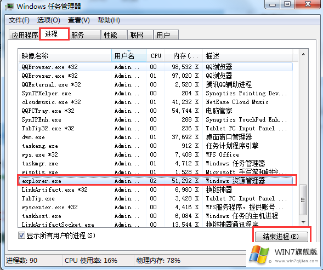
Task: Maximize the Task Manager window
Action: pos(287,4)
